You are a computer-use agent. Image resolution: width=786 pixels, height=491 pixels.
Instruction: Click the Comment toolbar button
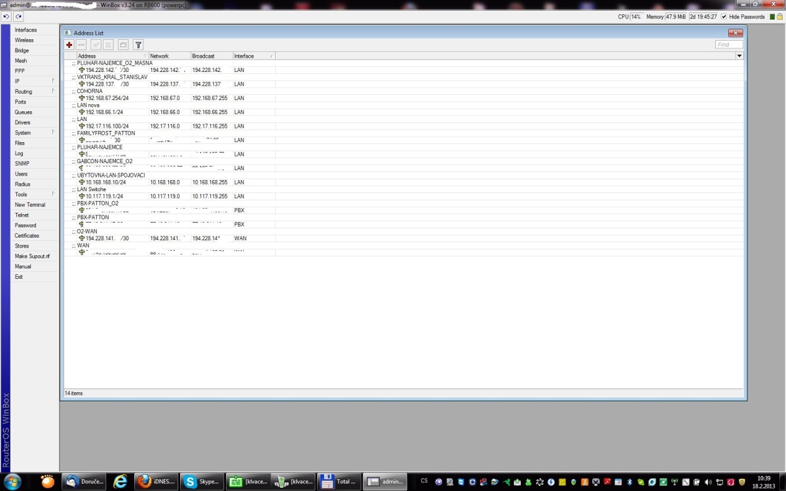(x=123, y=45)
